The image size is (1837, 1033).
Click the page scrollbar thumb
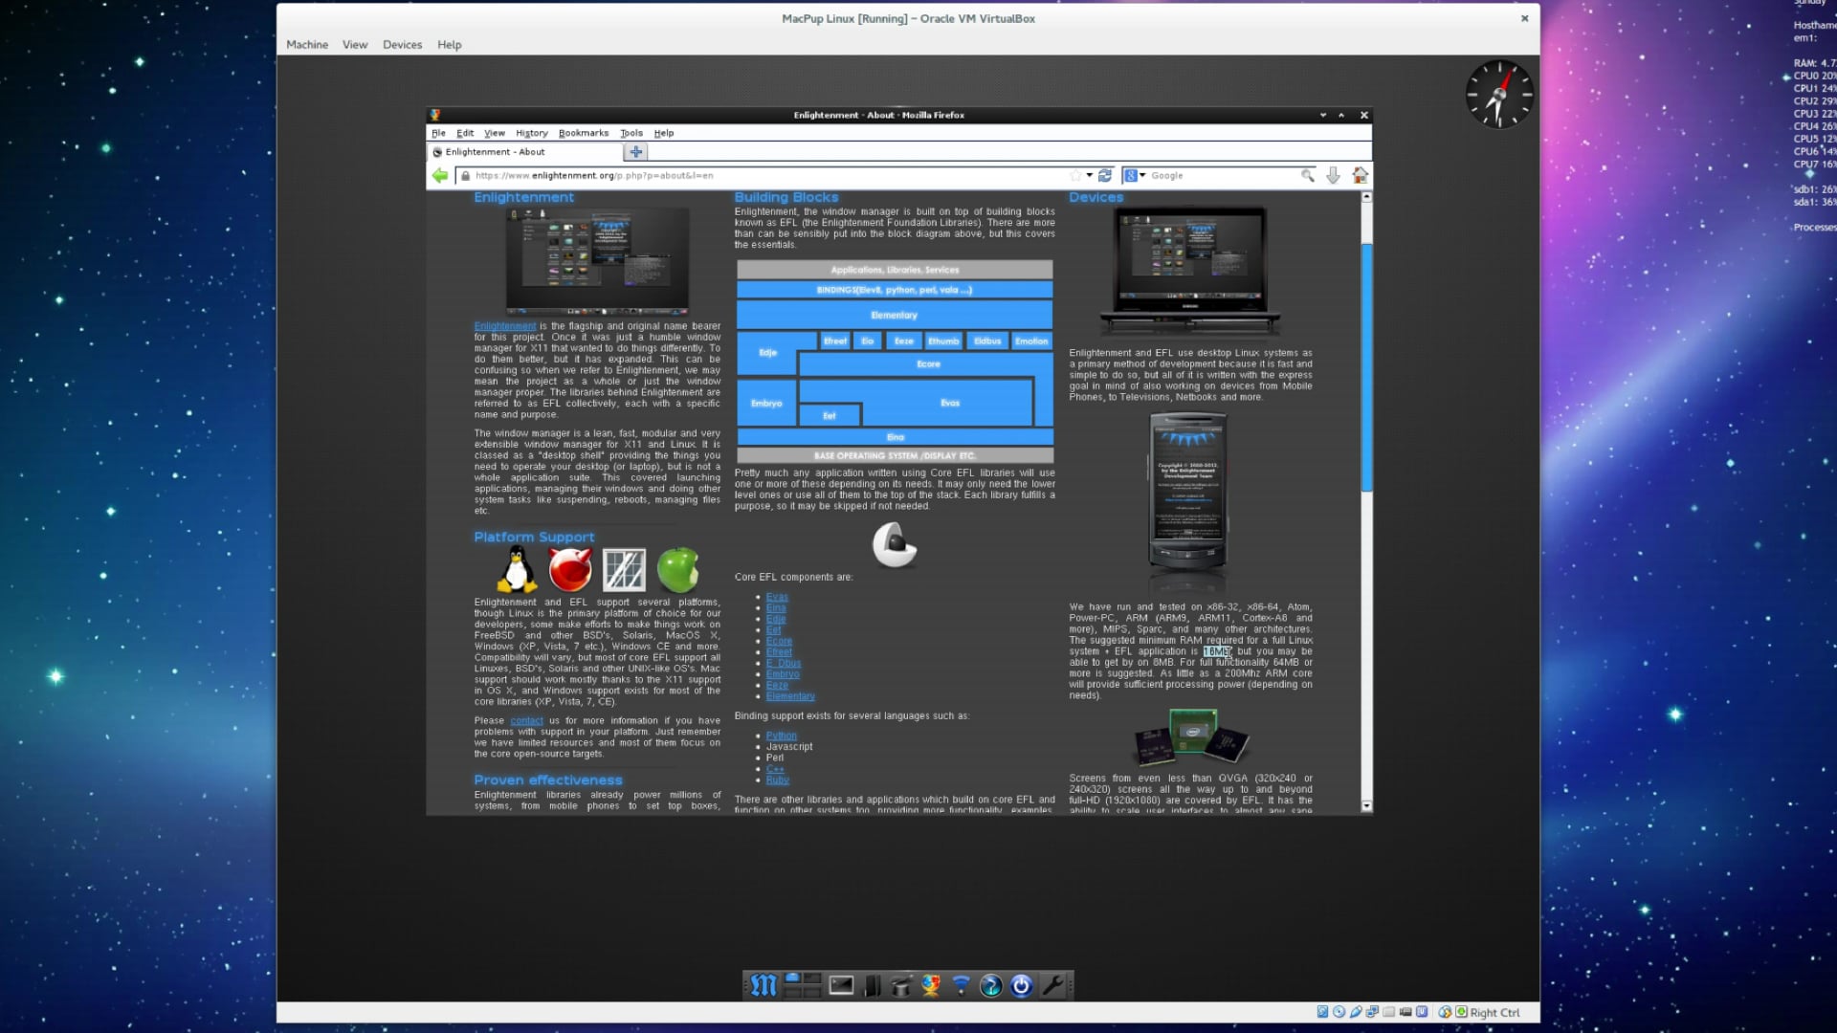pyautogui.click(x=1366, y=368)
